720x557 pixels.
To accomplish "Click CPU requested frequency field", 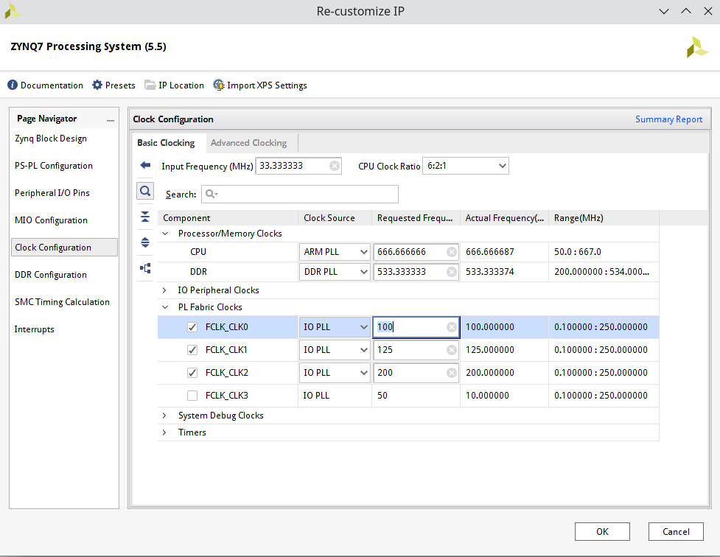I will pos(416,252).
